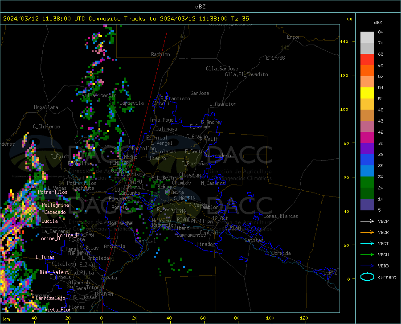Click the Pellegrina place label
The width and height of the screenshot is (401, 324).
[56, 205]
